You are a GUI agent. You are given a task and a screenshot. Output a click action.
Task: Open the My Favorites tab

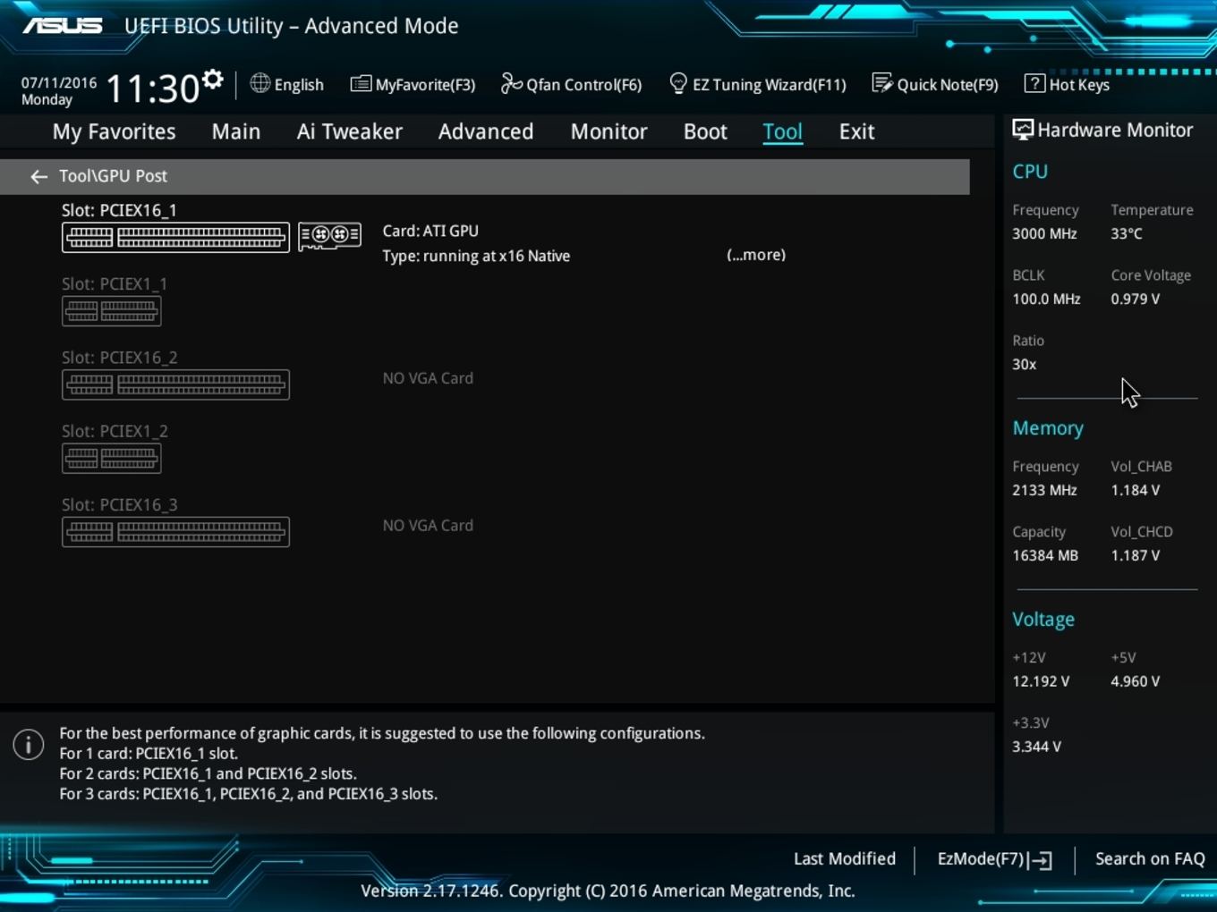(x=114, y=131)
